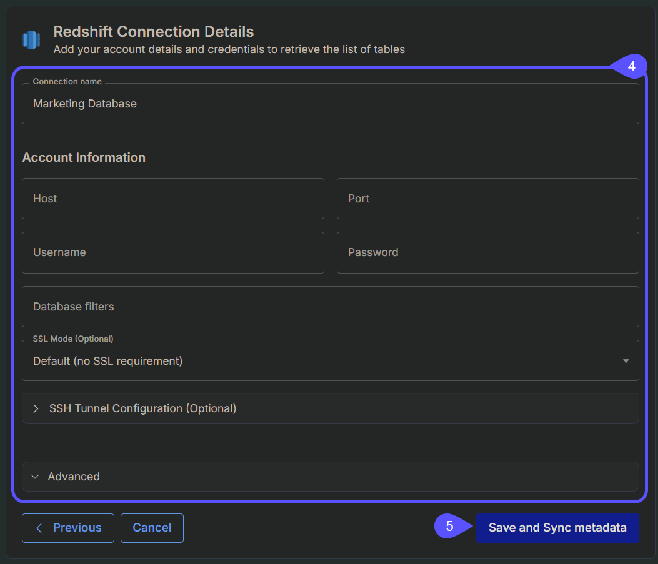Screen dimensions: 658x564
Task: Click the Account Information heading
Action: [x=84, y=157]
